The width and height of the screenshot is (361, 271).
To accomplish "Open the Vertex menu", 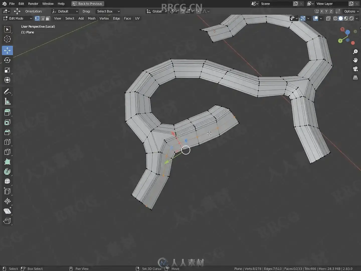I will pos(104,18).
